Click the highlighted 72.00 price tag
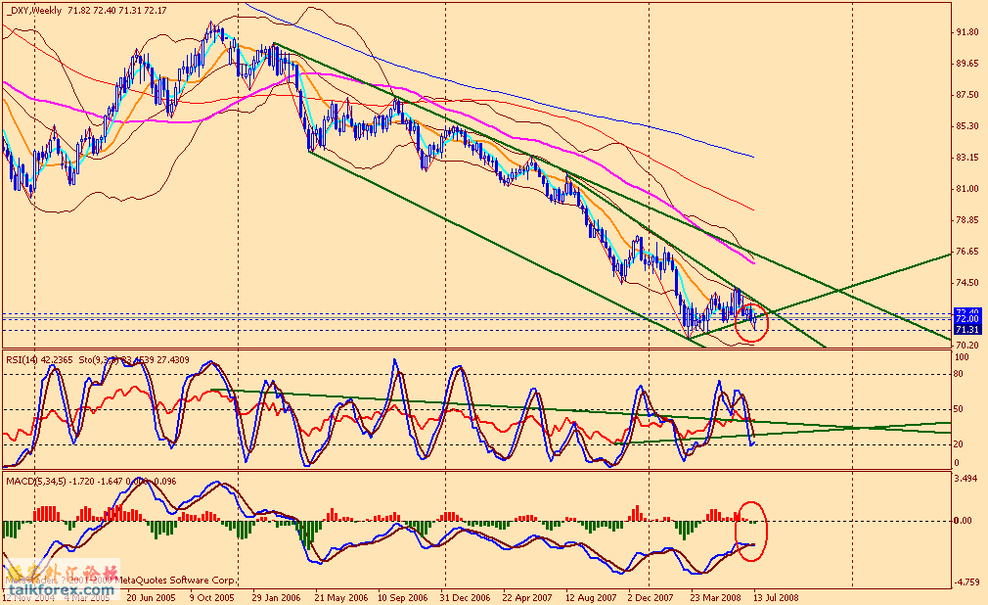This screenshot has width=988, height=605. click(966, 320)
